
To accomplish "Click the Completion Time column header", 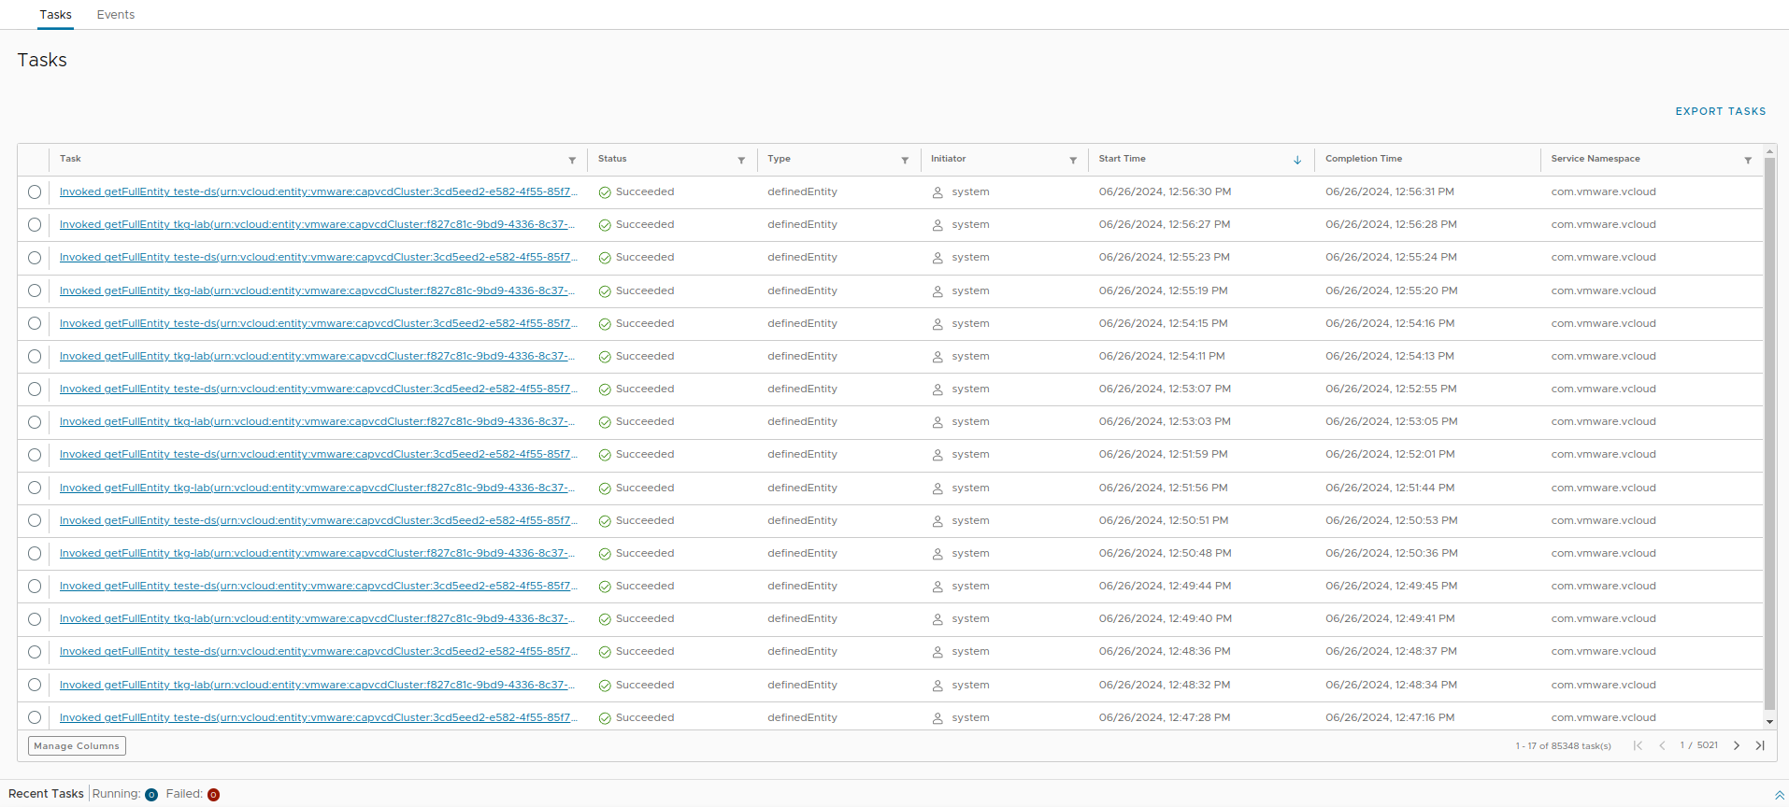I will pos(1364,159).
